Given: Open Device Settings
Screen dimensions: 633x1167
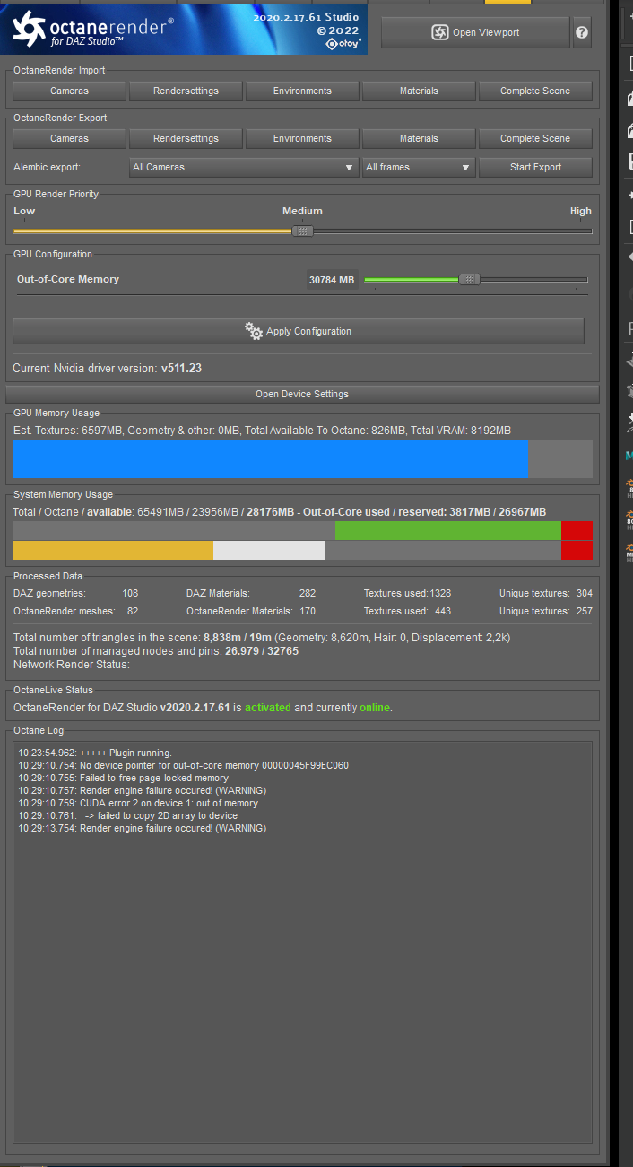Looking at the screenshot, I should (x=302, y=394).
